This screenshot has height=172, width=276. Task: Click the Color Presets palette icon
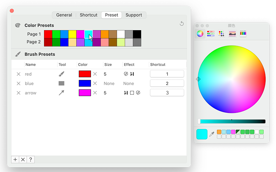click(18, 25)
